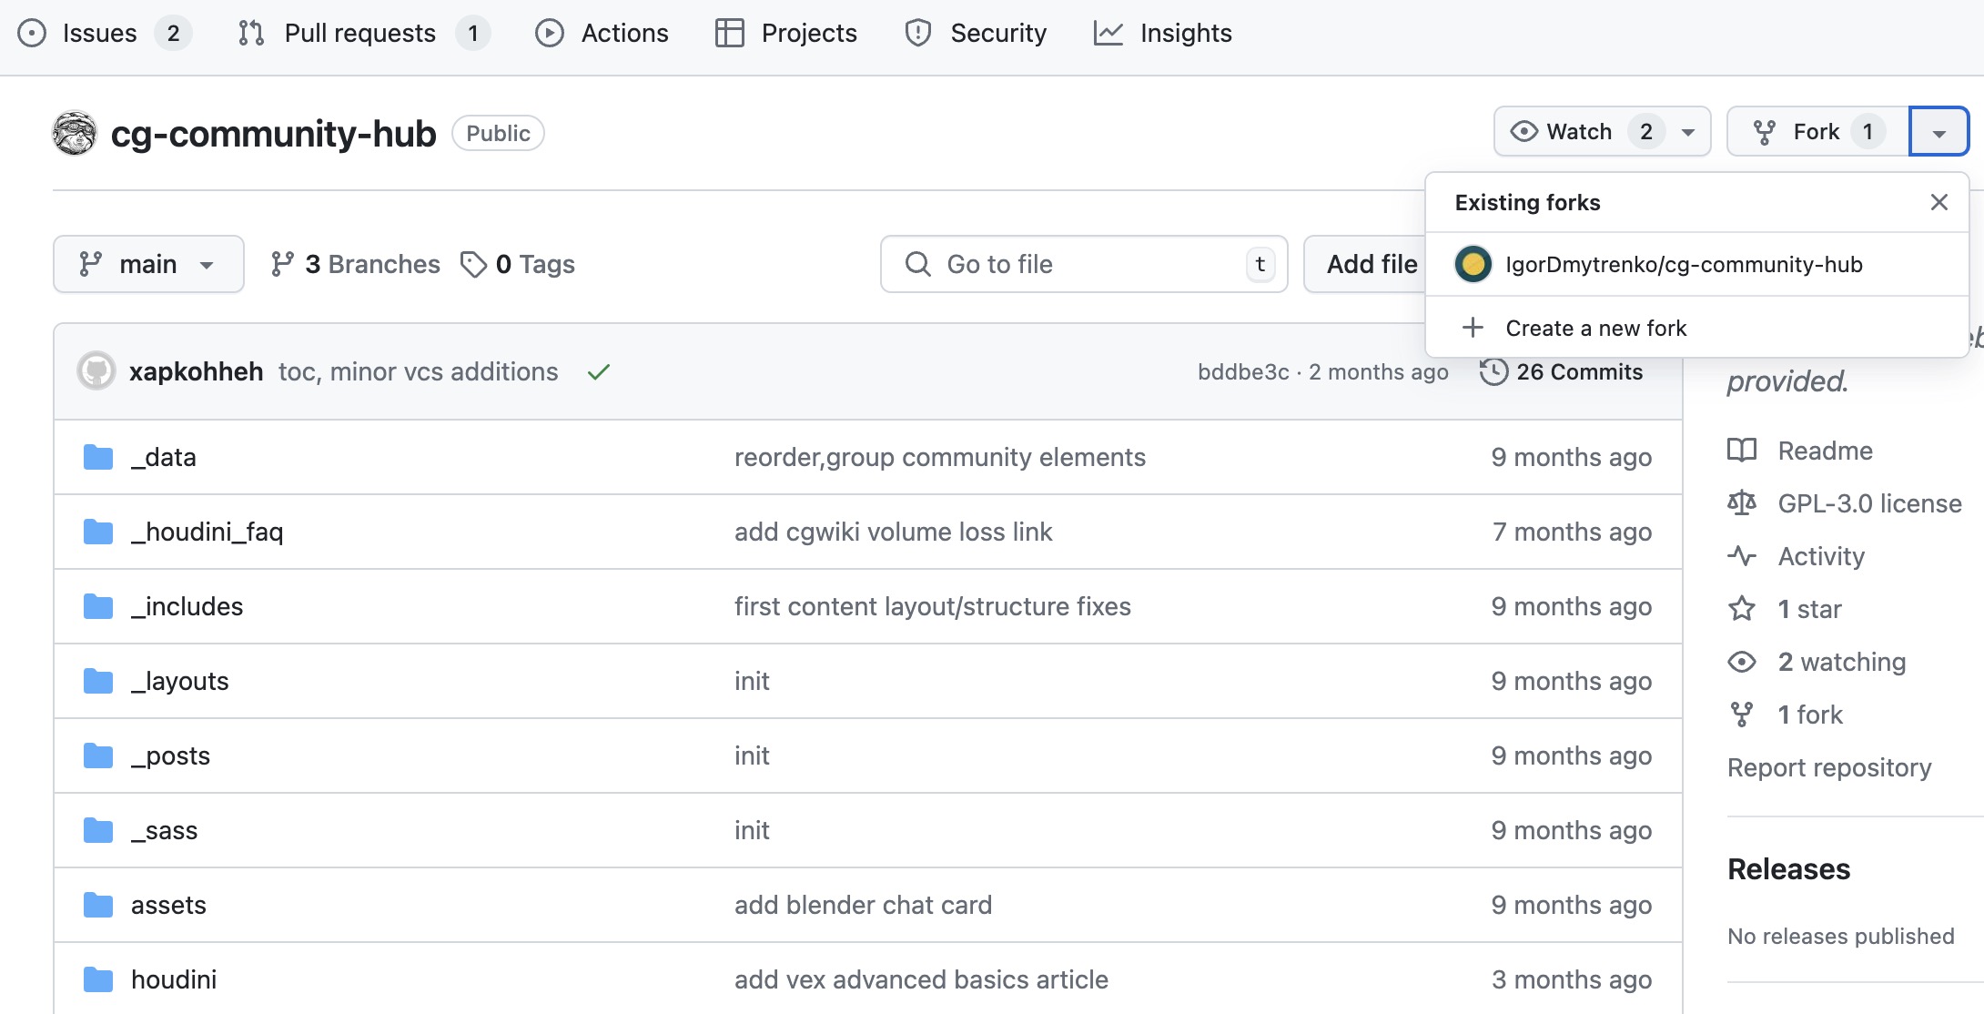View the 1 fork sidebar link

click(x=1810, y=715)
